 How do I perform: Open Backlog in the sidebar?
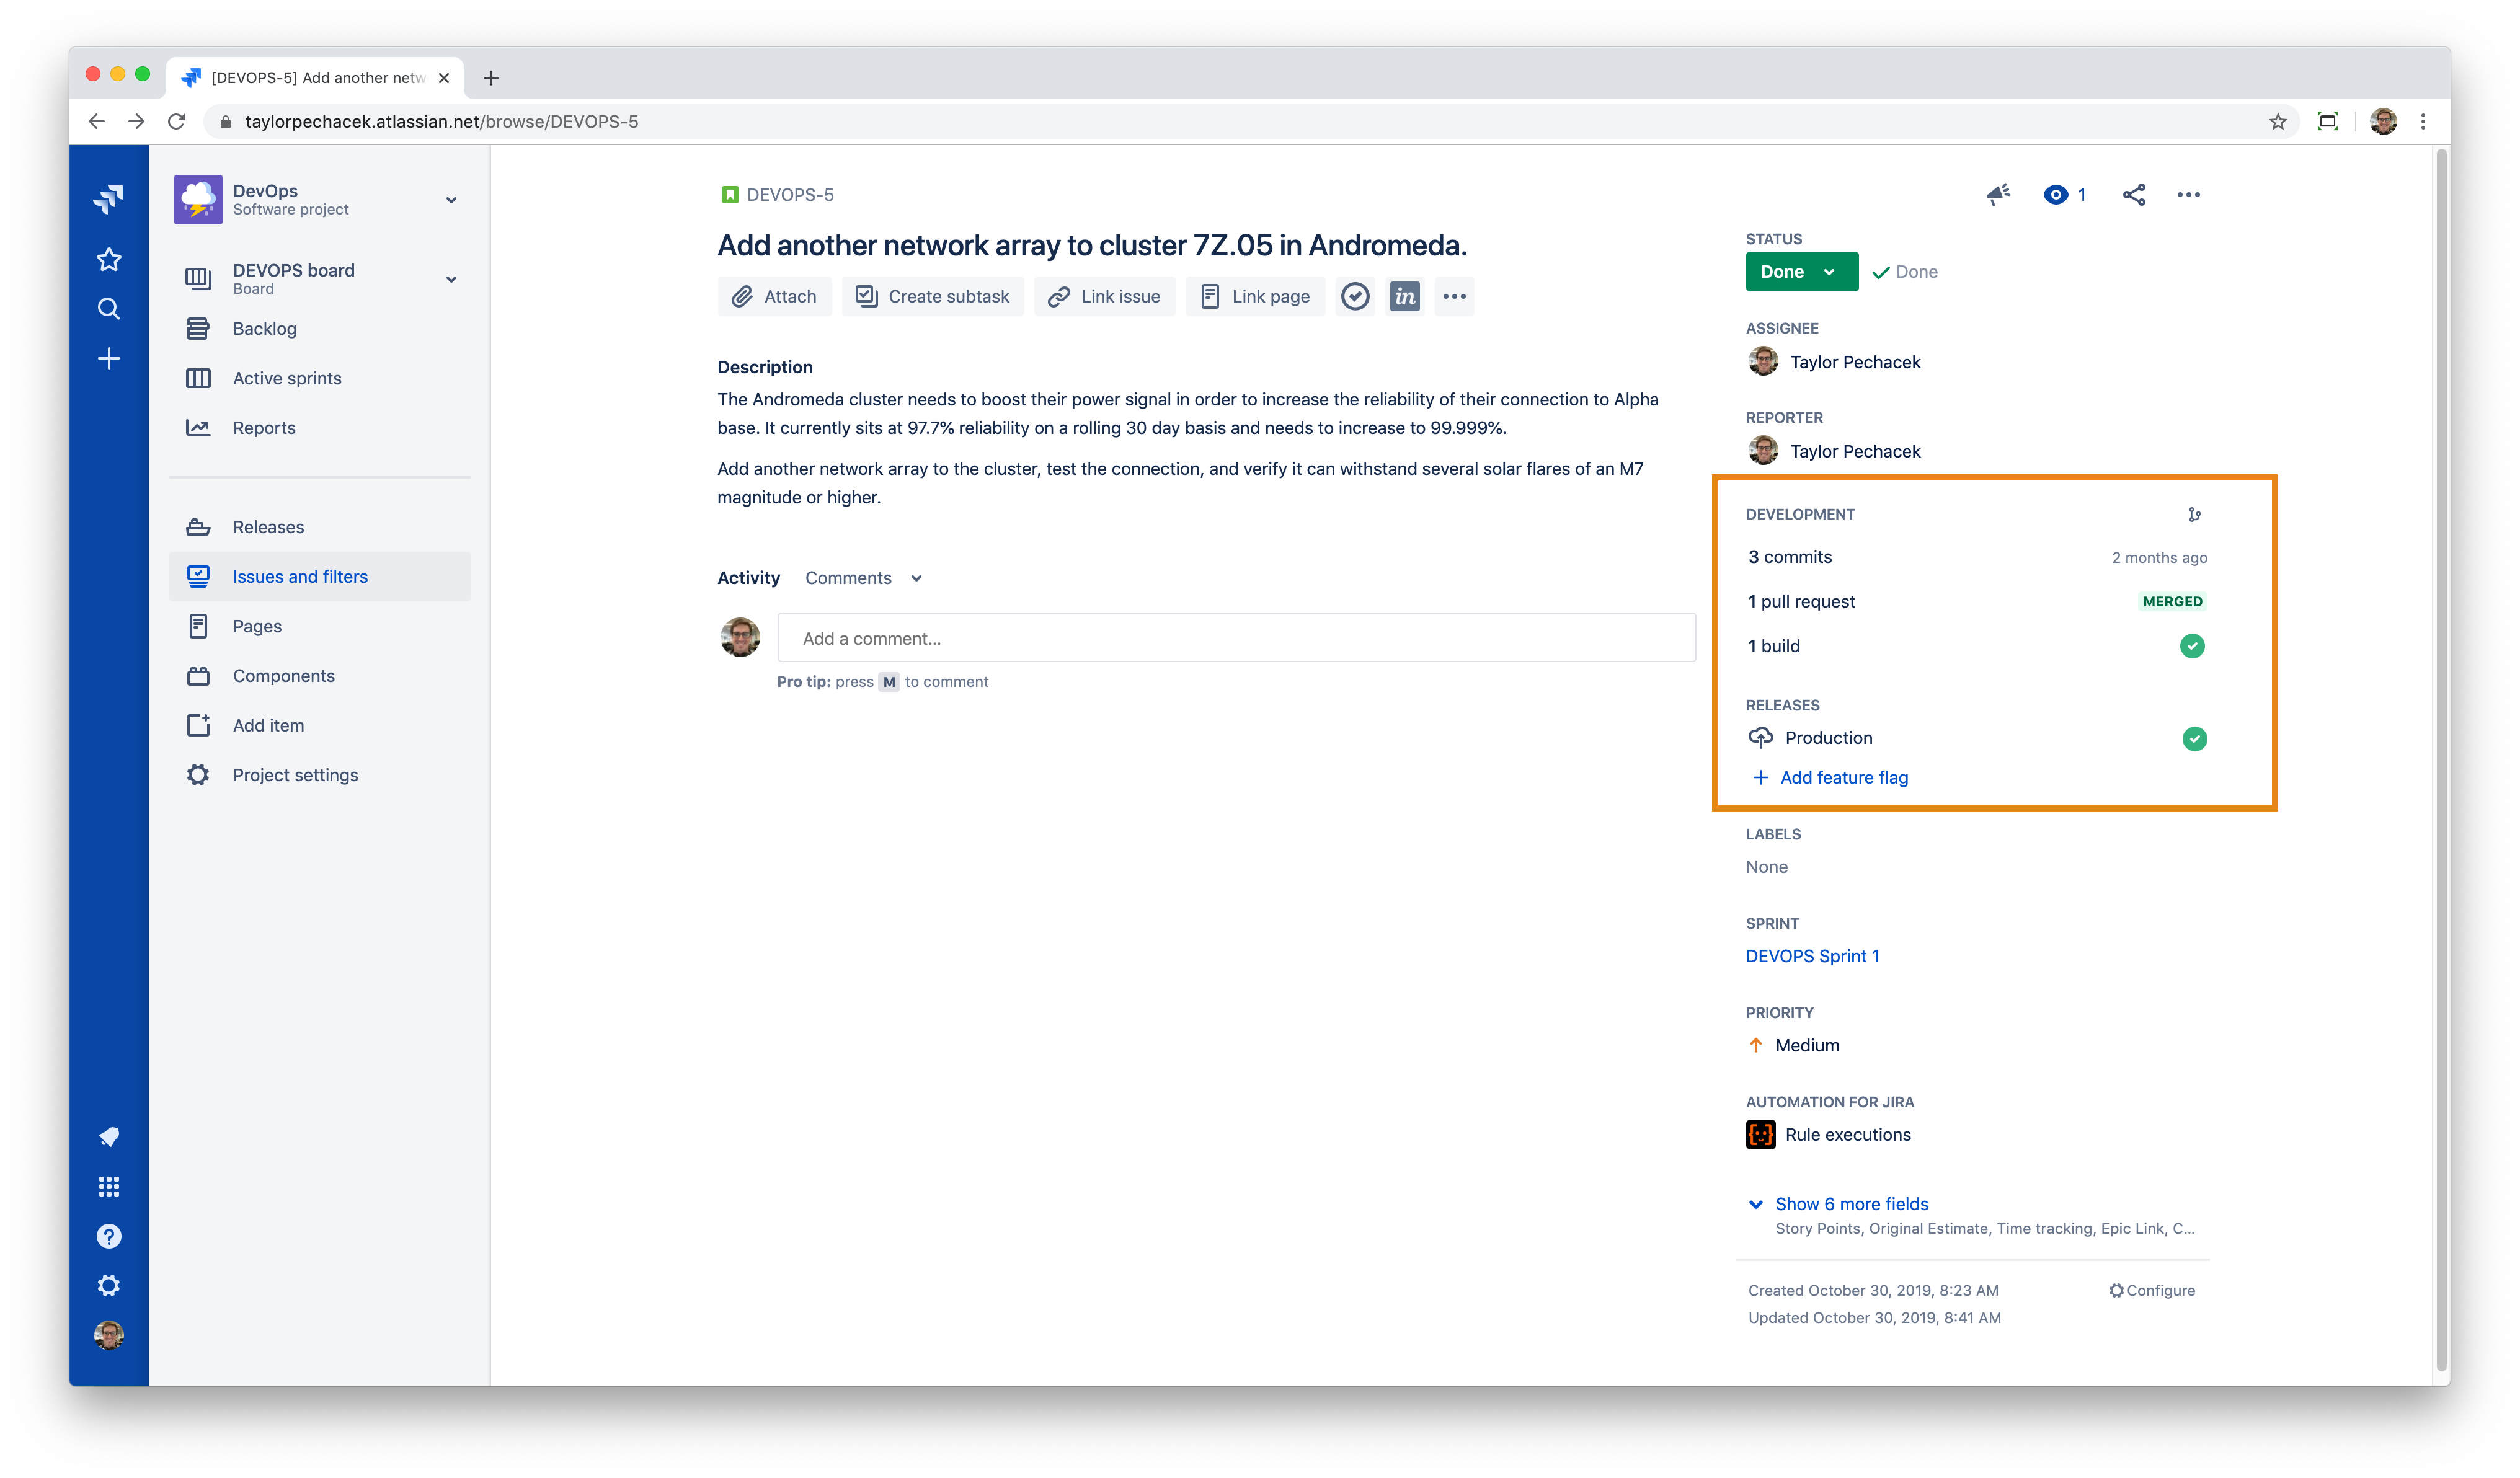tap(264, 329)
